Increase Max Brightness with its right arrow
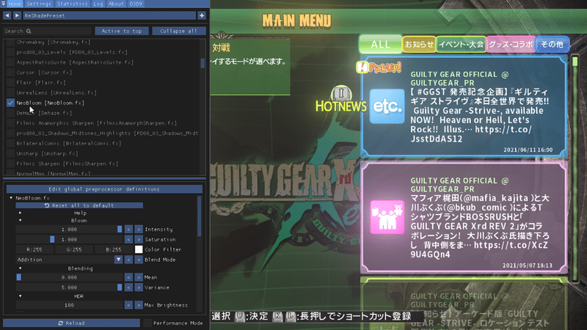Screen dimensions: 587x330 pyautogui.click(x=139, y=305)
